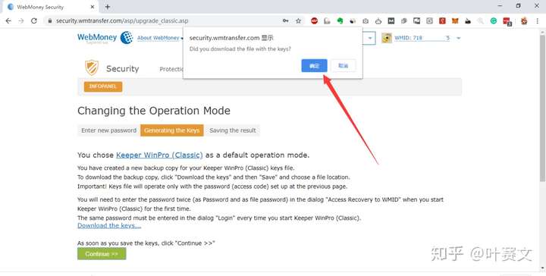The height and width of the screenshot is (276, 546).
Task: Open the Protection menu item
Action: pyautogui.click(x=171, y=69)
